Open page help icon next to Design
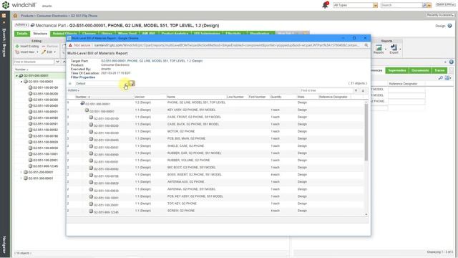This screenshot has height=258, width=458. coord(450,26)
